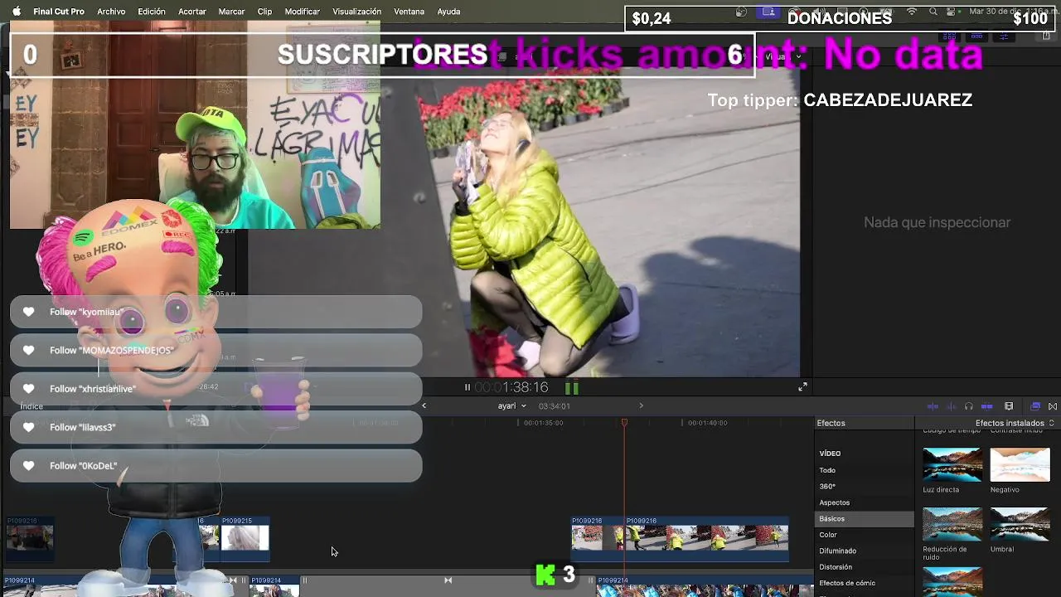This screenshot has height=597, width=1061.
Task: Click the green audio meter icon
Action: (572, 387)
